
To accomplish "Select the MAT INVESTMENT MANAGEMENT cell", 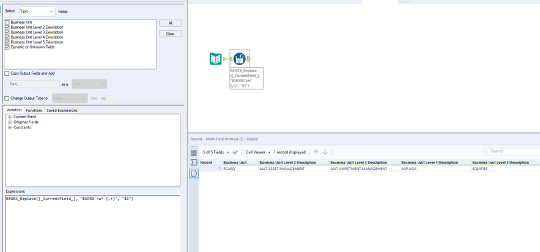I will 364,169.
